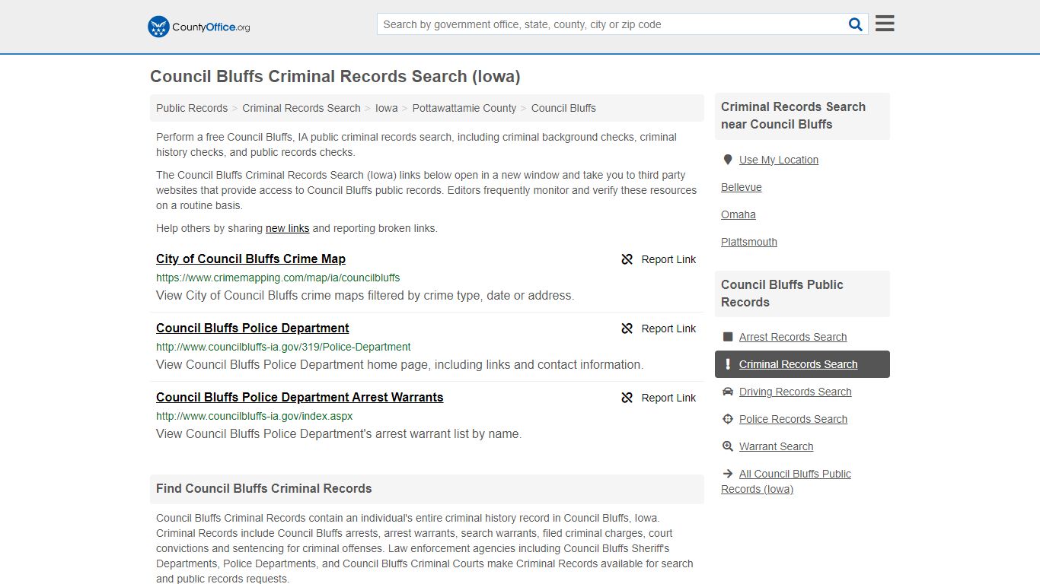Viewport: 1040px width, 584px height.
Task: Report Link for City Crime Map
Action: tap(668, 259)
